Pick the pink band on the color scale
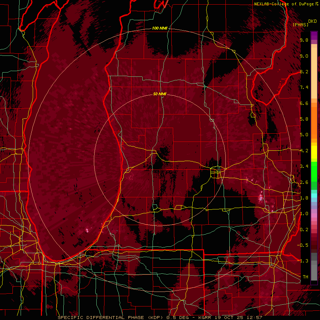Image resolution: width=320 pixels, height=320 pixels. point(314,215)
